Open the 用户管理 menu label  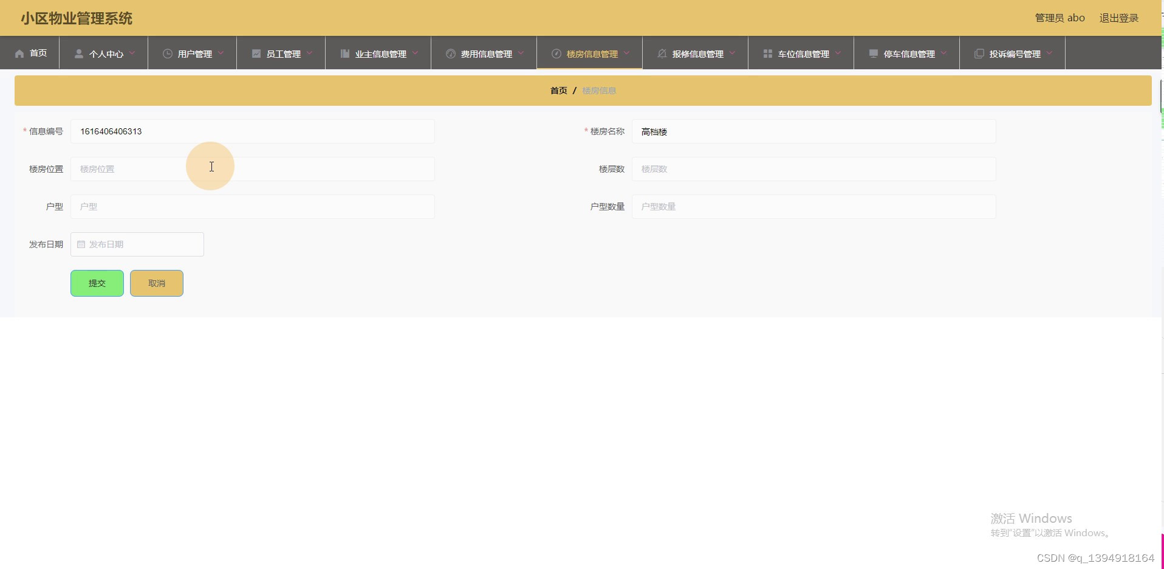[195, 54]
